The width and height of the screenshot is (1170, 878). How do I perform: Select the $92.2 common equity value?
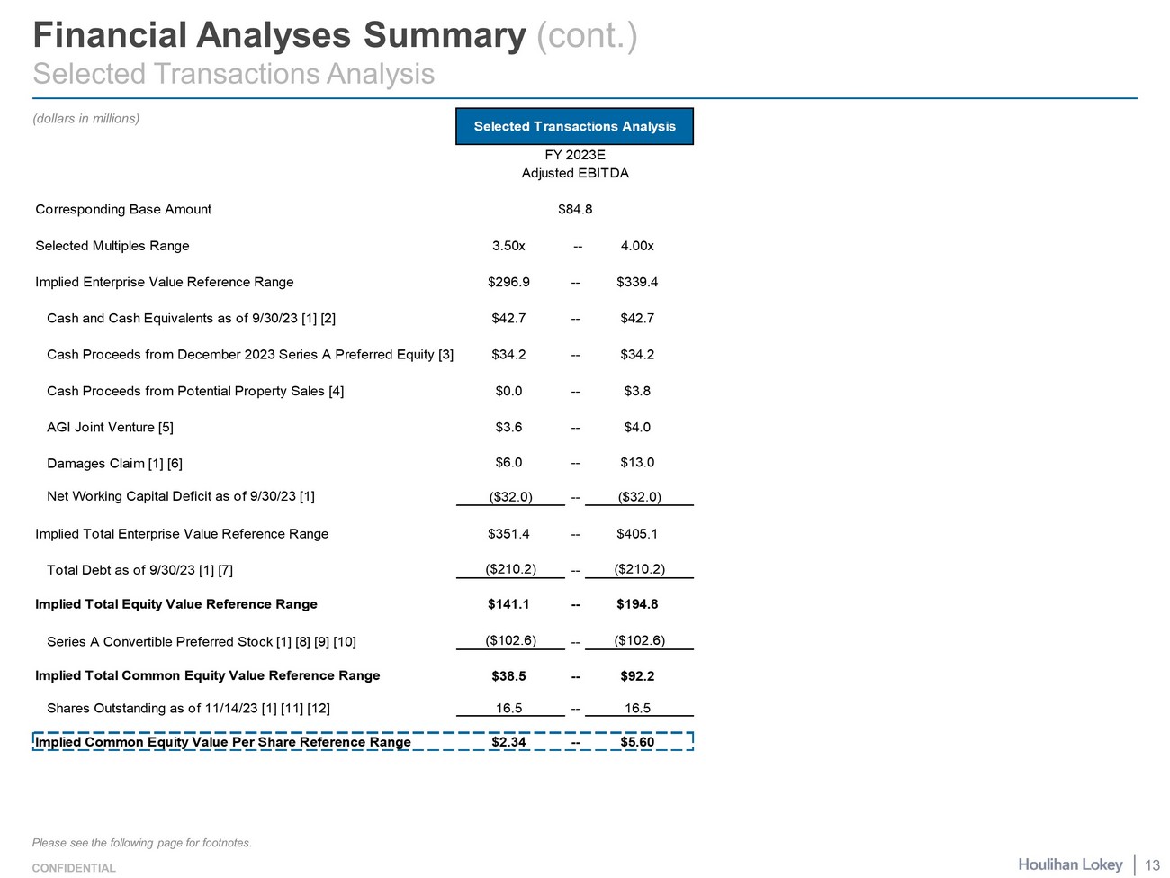pyautogui.click(x=637, y=676)
